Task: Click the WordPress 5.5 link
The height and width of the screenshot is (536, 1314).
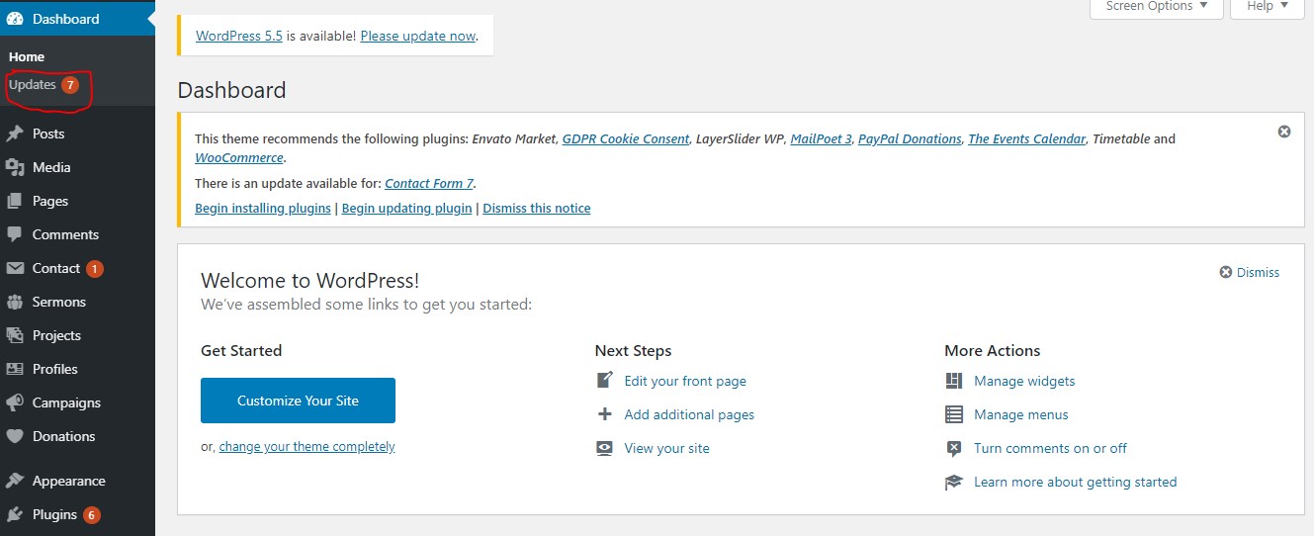Action: pyautogui.click(x=239, y=36)
